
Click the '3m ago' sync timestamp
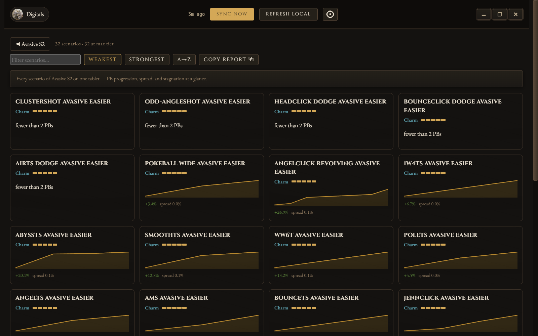pos(196,14)
